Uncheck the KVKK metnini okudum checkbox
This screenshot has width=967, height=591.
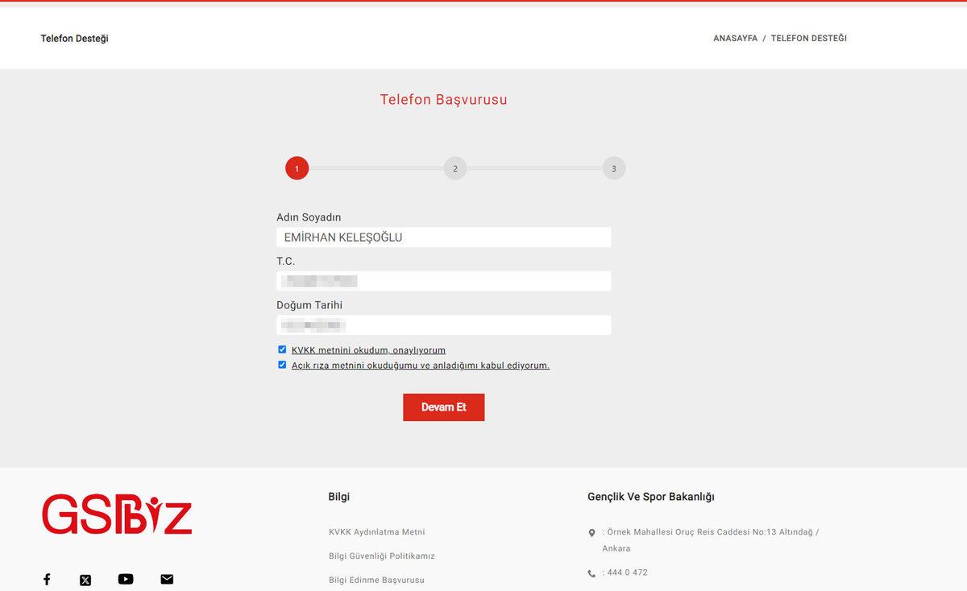click(x=282, y=349)
